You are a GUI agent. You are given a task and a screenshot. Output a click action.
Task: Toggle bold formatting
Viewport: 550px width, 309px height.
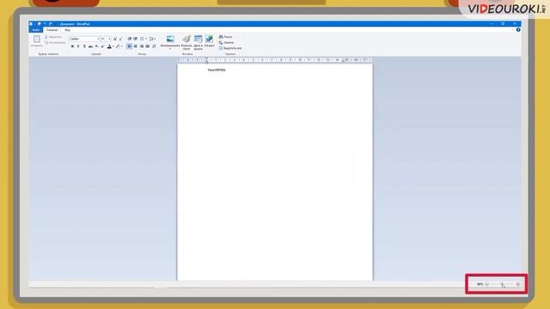click(x=72, y=46)
